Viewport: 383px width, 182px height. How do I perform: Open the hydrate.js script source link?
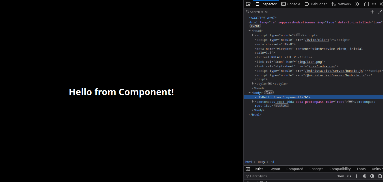coord(335,75)
